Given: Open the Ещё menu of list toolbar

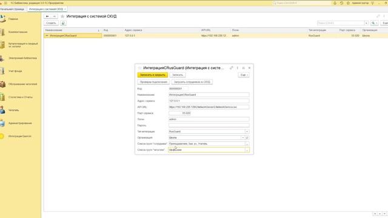Looking at the screenshot, I should pyautogui.click(x=385, y=23).
